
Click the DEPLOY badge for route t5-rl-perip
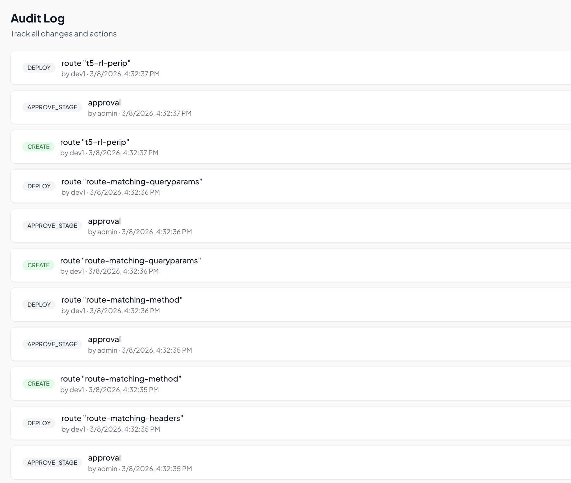(x=39, y=68)
